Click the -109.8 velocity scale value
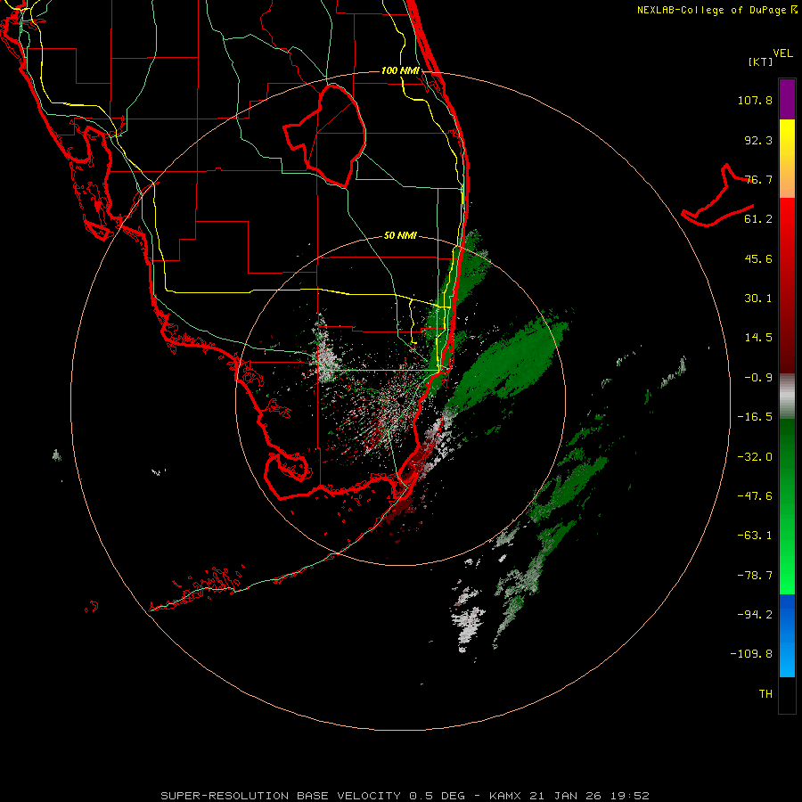The height and width of the screenshot is (802, 802). 751,654
